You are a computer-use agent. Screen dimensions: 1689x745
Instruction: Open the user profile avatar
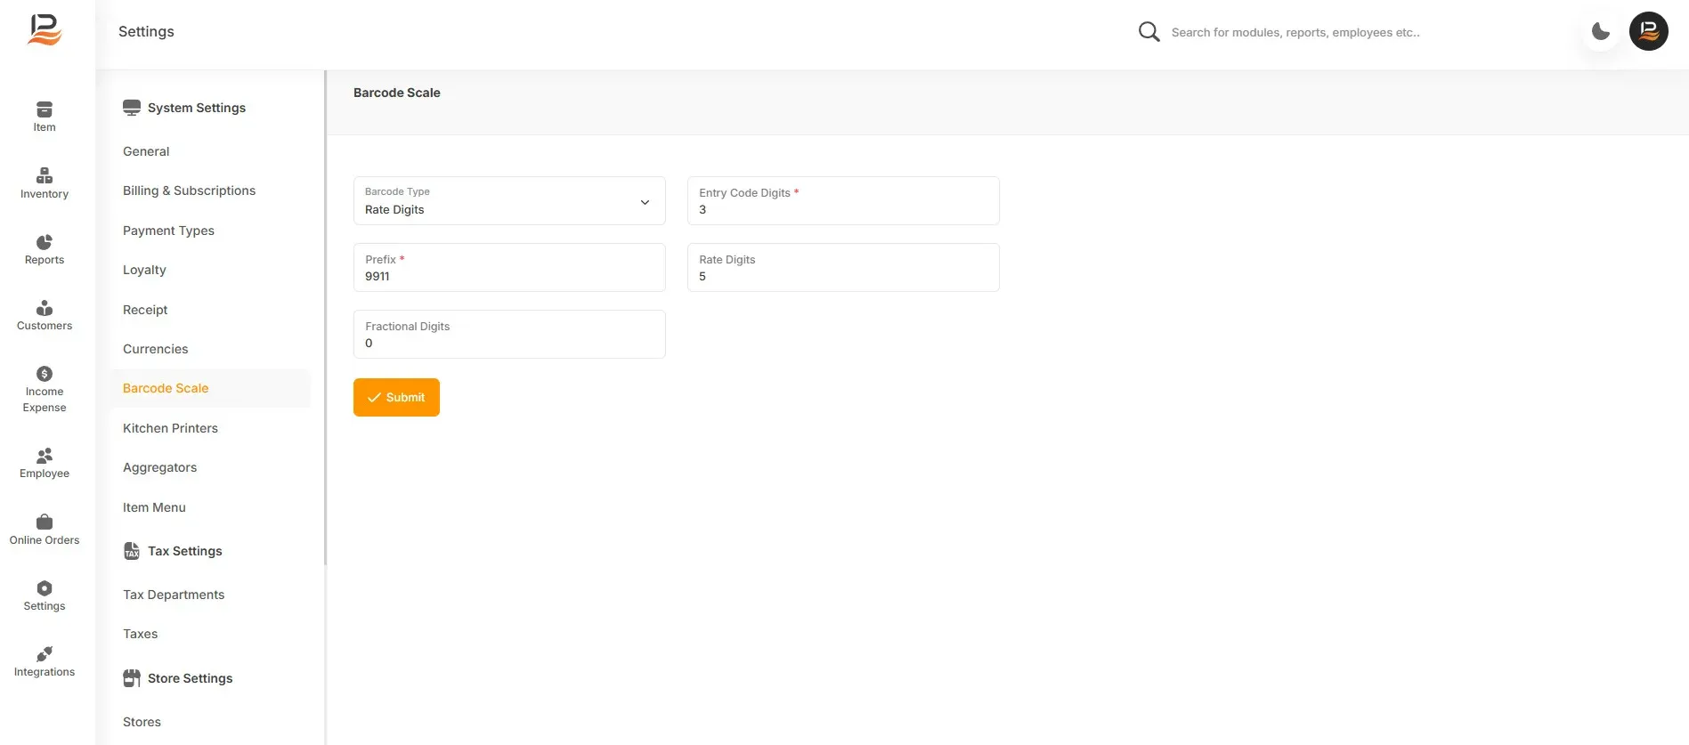pos(1649,31)
